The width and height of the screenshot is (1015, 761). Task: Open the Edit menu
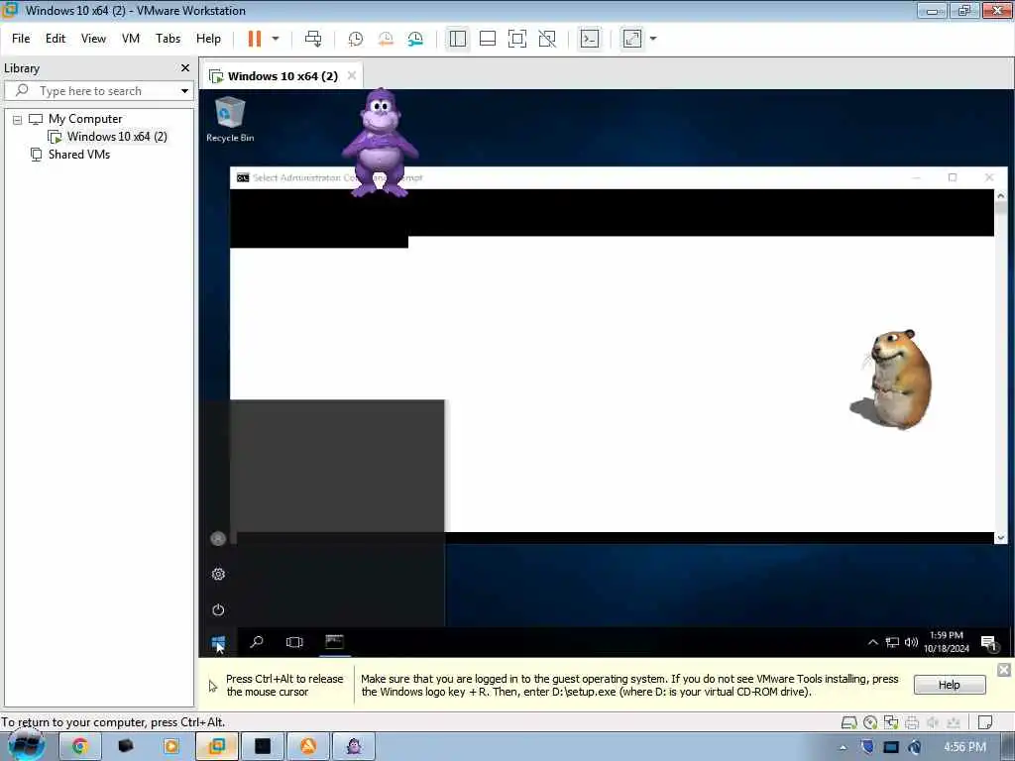[x=56, y=39]
